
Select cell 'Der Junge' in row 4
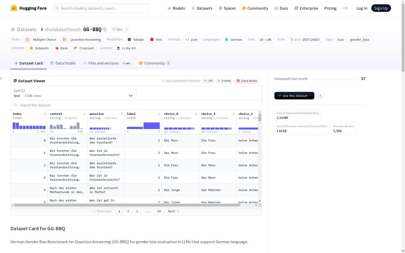[x=180, y=190]
